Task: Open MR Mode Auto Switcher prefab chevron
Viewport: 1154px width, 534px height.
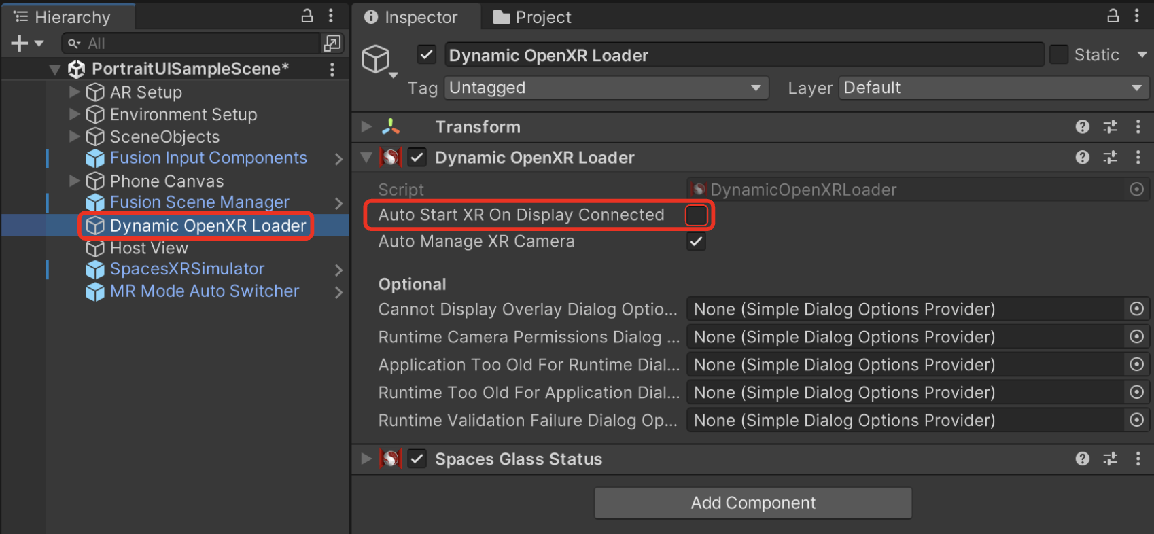Action: [338, 293]
